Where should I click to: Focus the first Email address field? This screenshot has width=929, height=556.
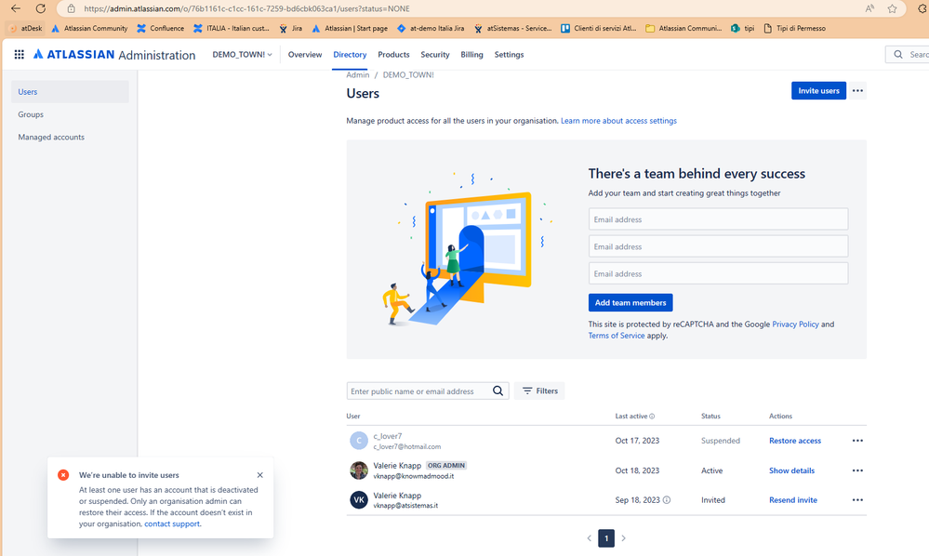[718, 219]
